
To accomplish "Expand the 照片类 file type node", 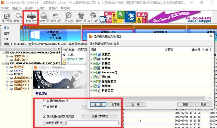I will click(92, 59).
